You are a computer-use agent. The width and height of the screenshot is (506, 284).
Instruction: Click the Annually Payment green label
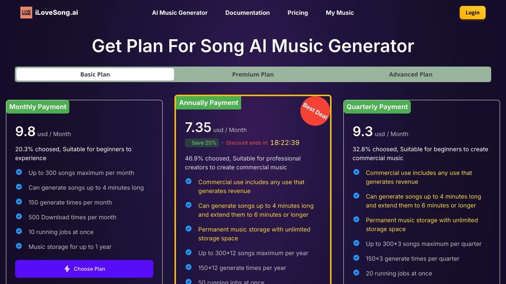208,103
